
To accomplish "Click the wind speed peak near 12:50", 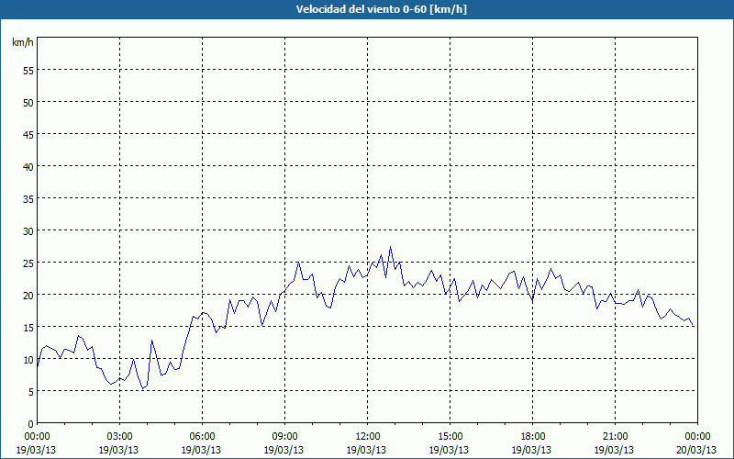I will coord(391,247).
